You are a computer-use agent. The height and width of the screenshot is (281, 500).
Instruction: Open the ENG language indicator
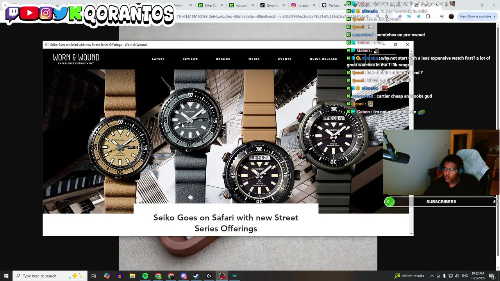tap(464, 276)
